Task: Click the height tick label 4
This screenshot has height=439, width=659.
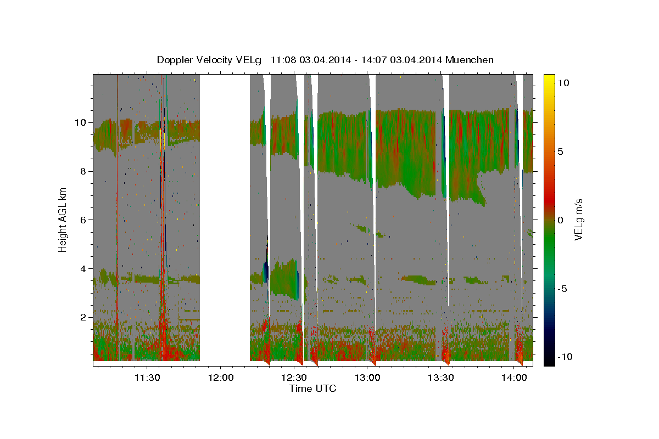Action: pyautogui.click(x=85, y=268)
